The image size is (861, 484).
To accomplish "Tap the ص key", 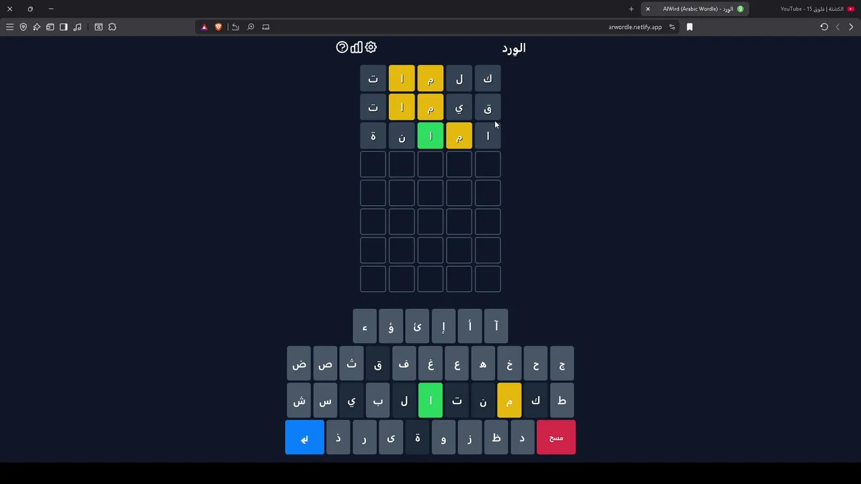I will (325, 364).
